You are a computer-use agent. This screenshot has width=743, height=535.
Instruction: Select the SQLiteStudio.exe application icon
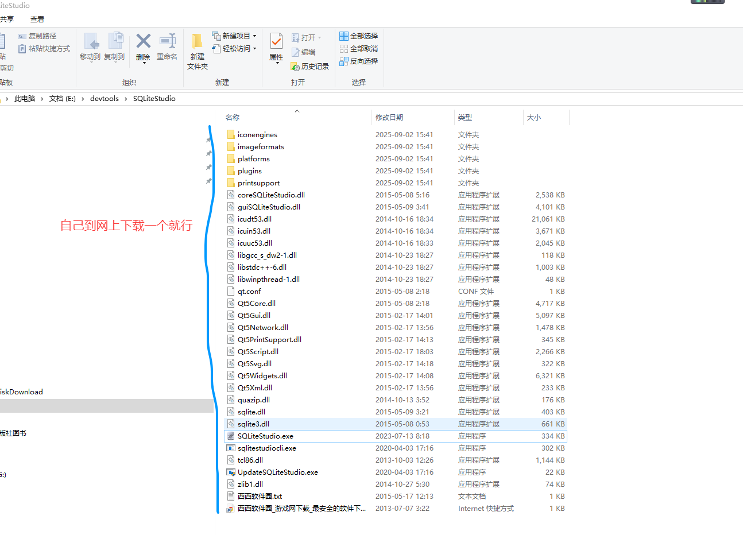coord(231,436)
